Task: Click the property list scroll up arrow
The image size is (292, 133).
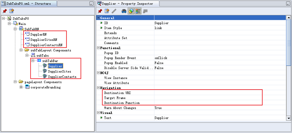Action: [288, 18]
